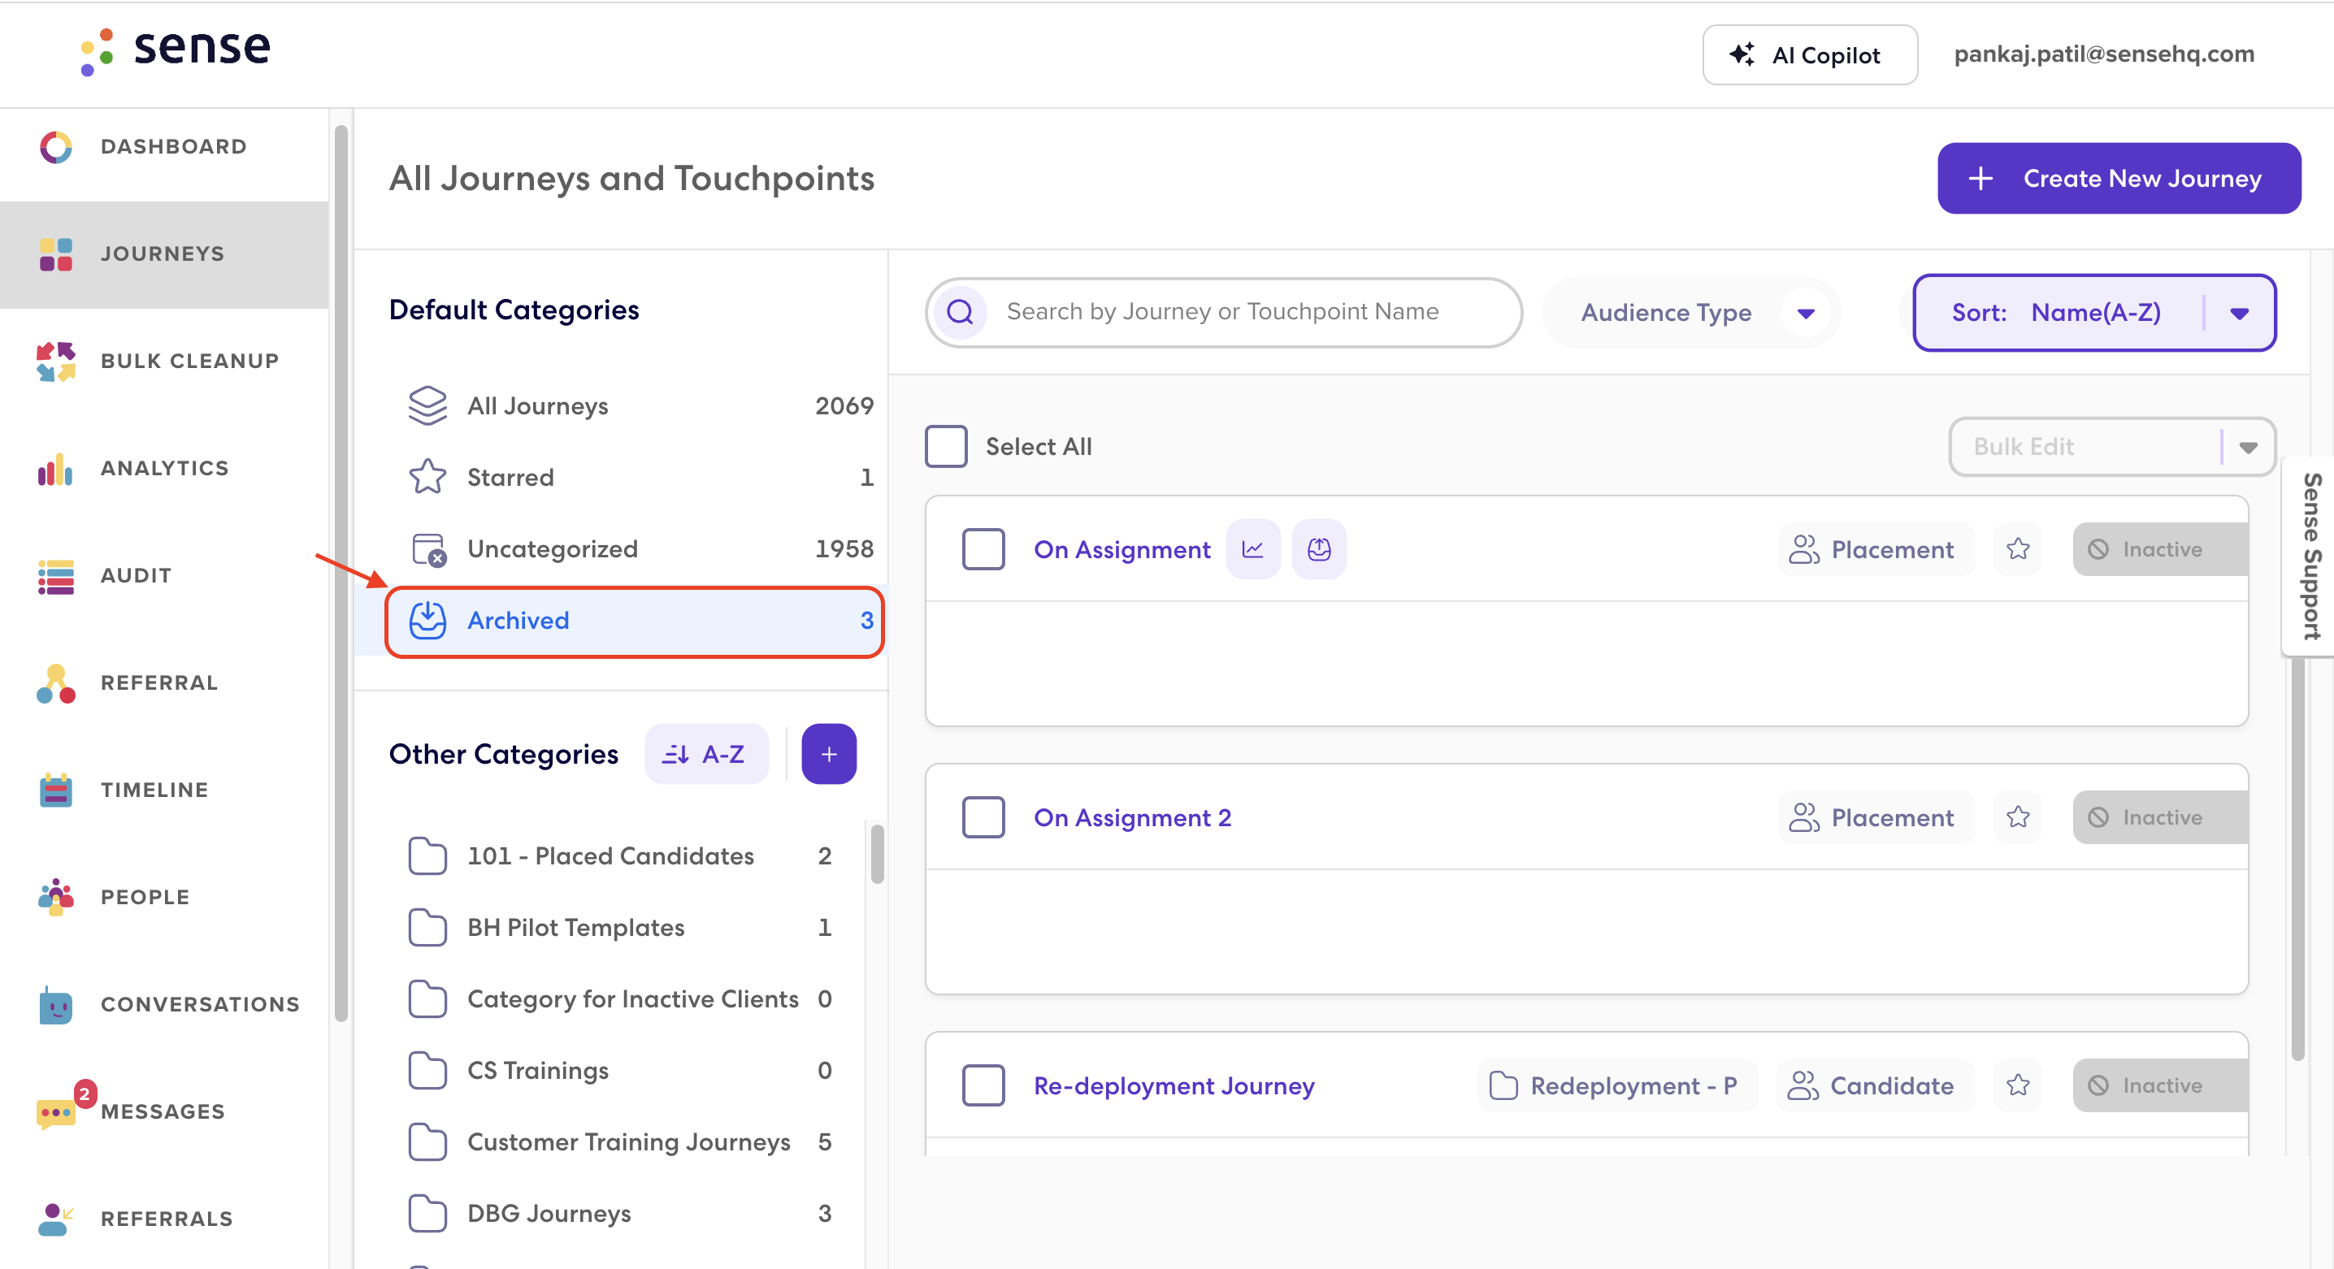This screenshot has height=1269, width=2334.
Task: Click the Placement tag on On Assignment
Action: 1875,549
